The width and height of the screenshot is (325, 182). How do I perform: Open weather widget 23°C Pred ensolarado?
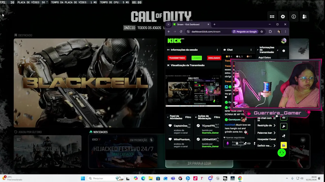pos(13,178)
